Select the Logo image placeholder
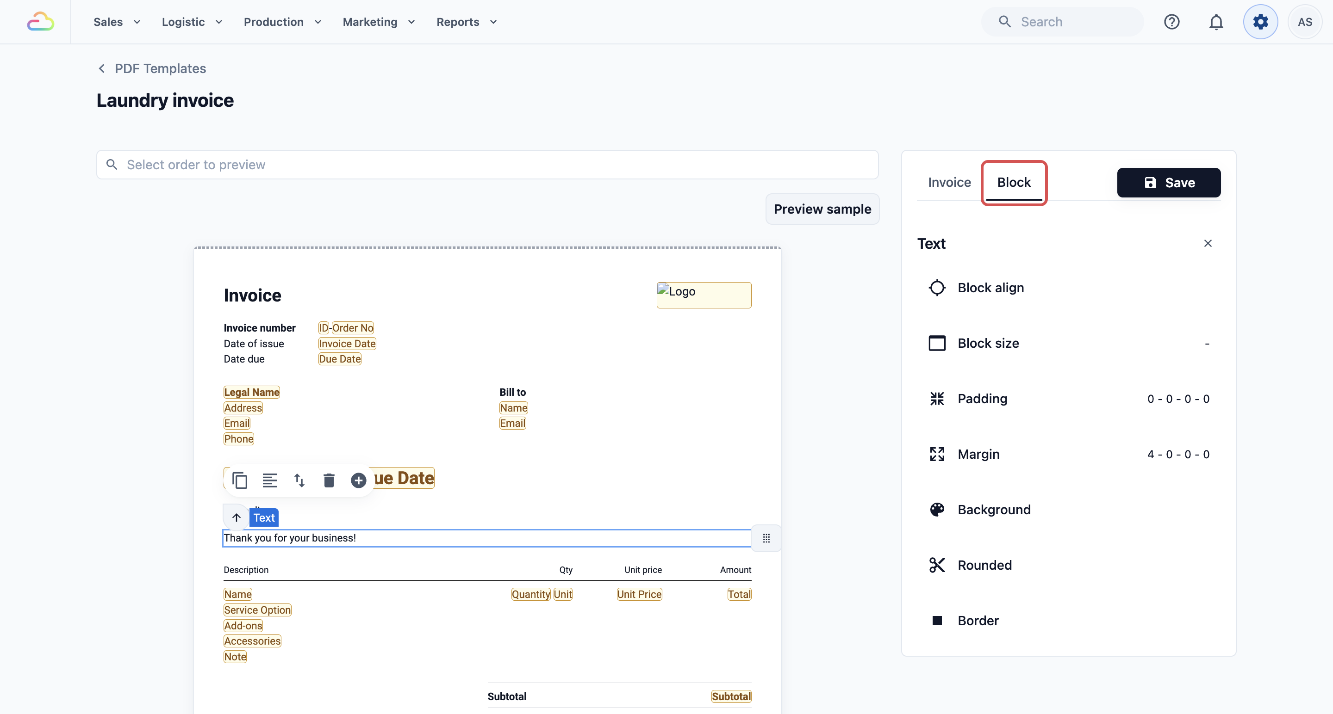This screenshot has width=1333, height=714. 704,295
